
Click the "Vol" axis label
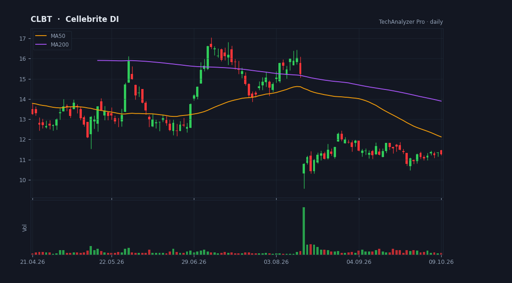(25, 228)
